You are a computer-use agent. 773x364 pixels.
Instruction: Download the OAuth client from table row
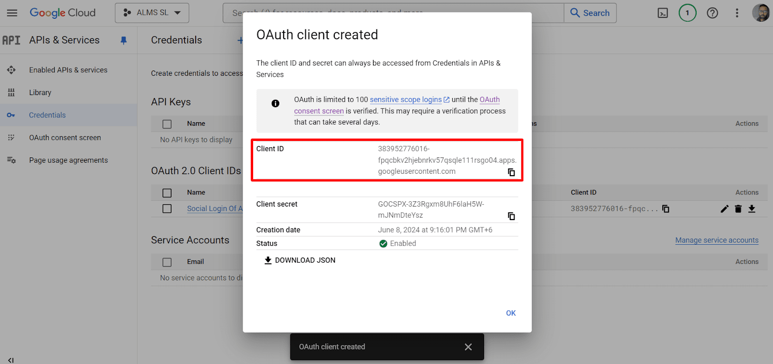[752, 209]
